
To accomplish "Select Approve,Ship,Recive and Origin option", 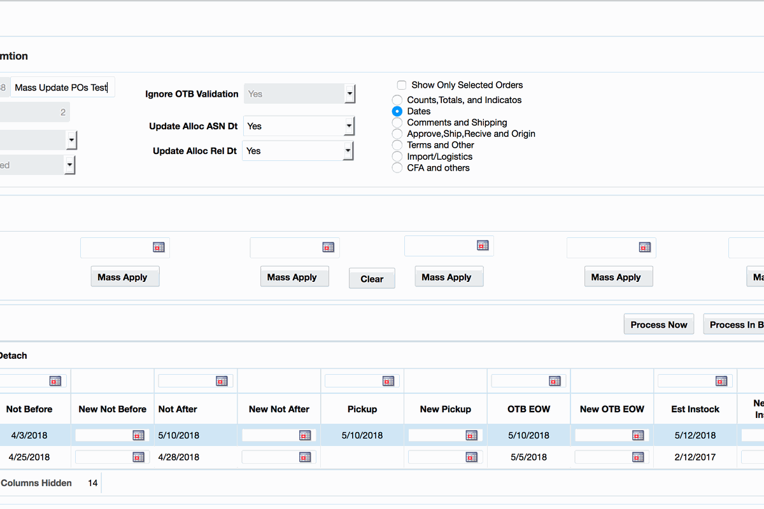I will click(x=397, y=134).
